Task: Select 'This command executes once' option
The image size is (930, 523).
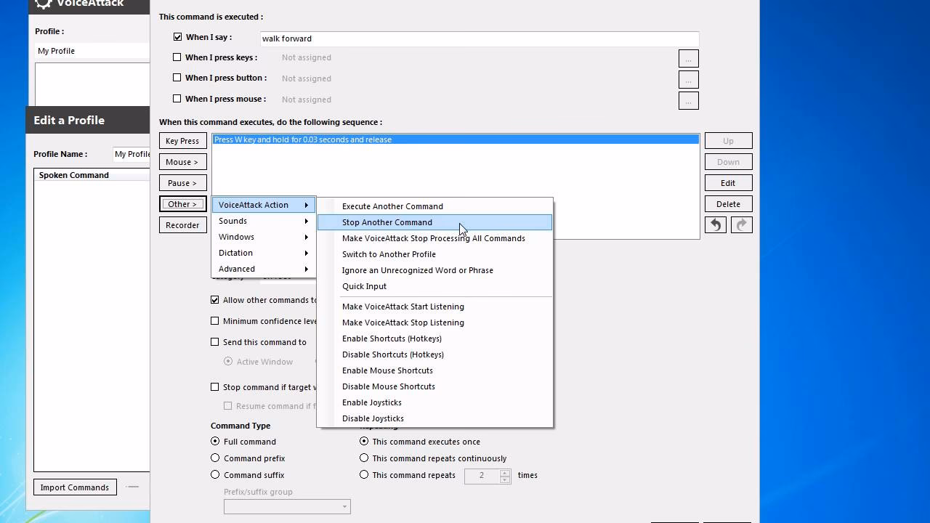Action: coord(364,441)
